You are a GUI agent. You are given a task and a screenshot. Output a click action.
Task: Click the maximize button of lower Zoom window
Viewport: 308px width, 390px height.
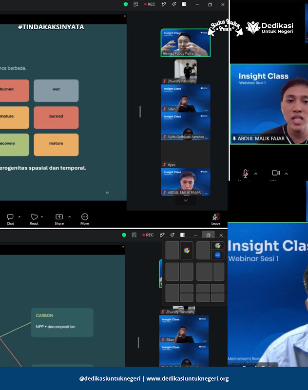coord(208,235)
